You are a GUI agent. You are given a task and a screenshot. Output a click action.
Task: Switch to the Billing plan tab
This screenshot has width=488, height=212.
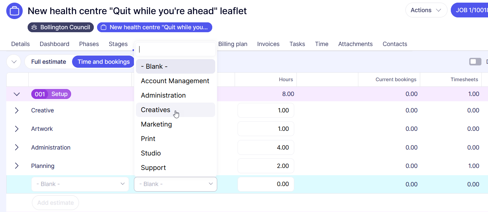pyautogui.click(x=233, y=44)
